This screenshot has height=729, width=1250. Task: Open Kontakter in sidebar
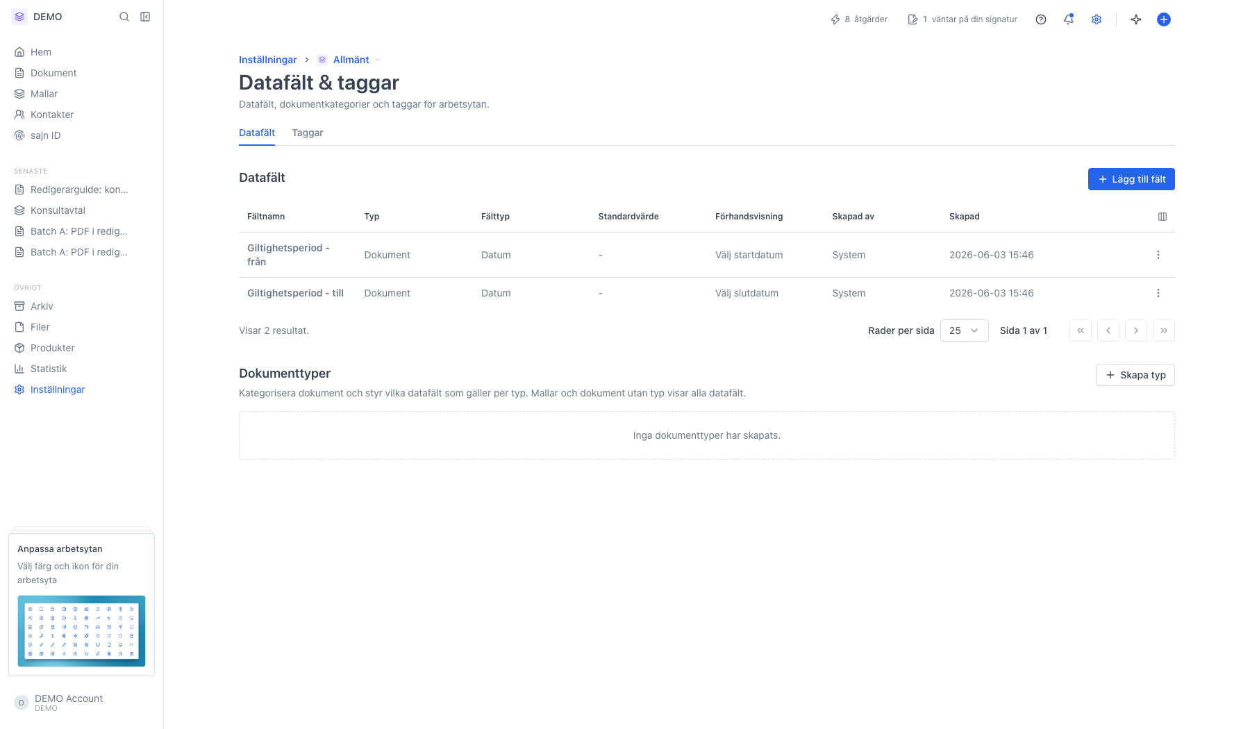click(x=81, y=115)
